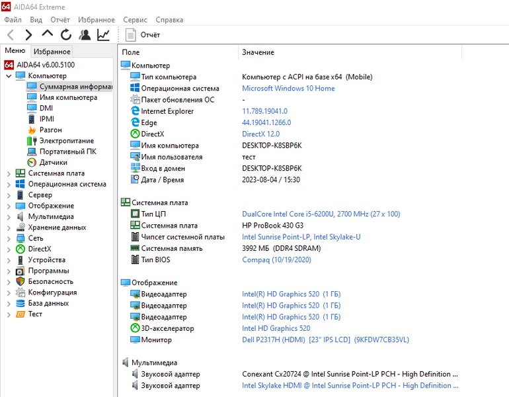Expand the Хранение данных tree node

9,228
